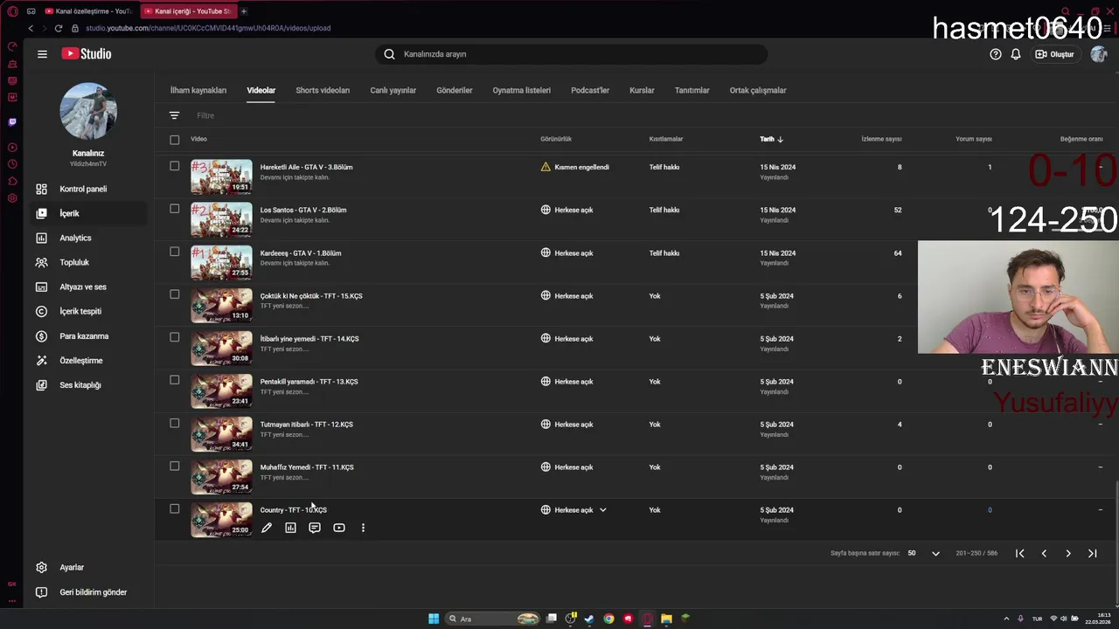Go to next page of videos
This screenshot has width=1119, height=629.
[1068, 553]
